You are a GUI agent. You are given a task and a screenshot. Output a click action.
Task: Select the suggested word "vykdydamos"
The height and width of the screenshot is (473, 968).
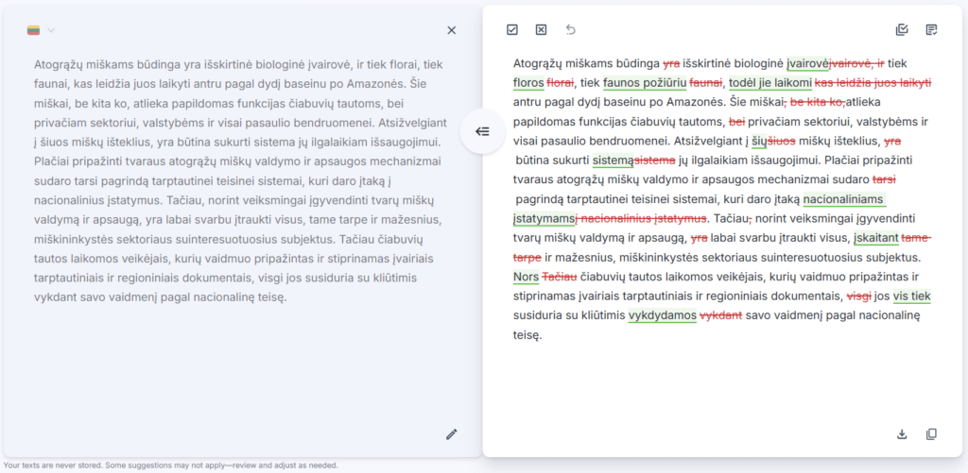coord(662,315)
